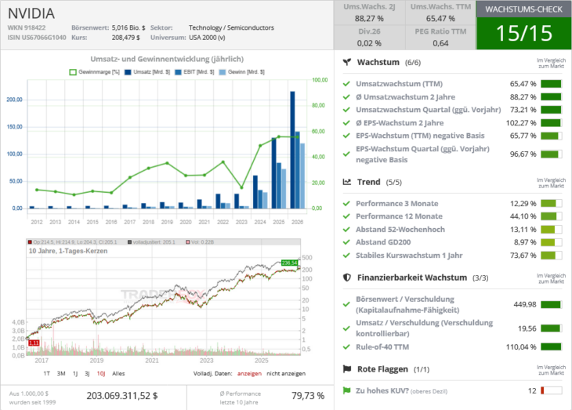Click the WACHSTUMS-CHECK header
The height and width of the screenshot is (410, 572).
(x=524, y=9)
